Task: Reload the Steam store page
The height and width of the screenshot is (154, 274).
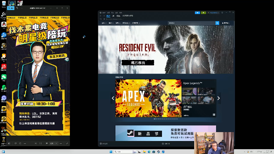Action: pos(101,19)
